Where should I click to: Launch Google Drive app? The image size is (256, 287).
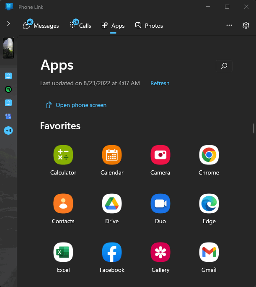(111, 204)
